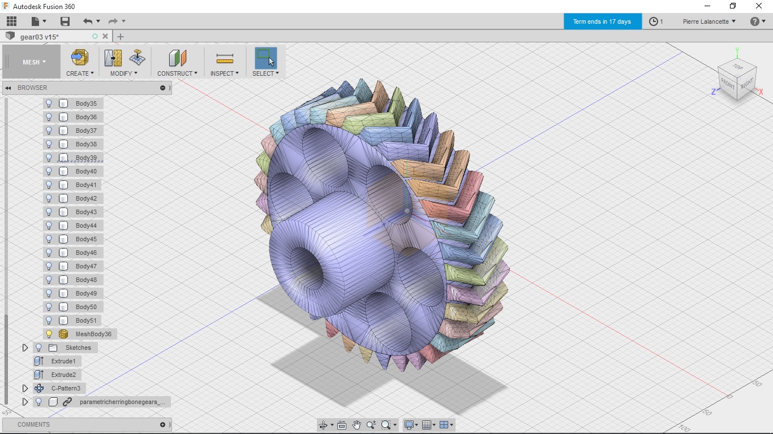Image resolution: width=773 pixels, height=434 pixels.
Task: Expand the parametricherringbonegears component
Action: (25, 402)
